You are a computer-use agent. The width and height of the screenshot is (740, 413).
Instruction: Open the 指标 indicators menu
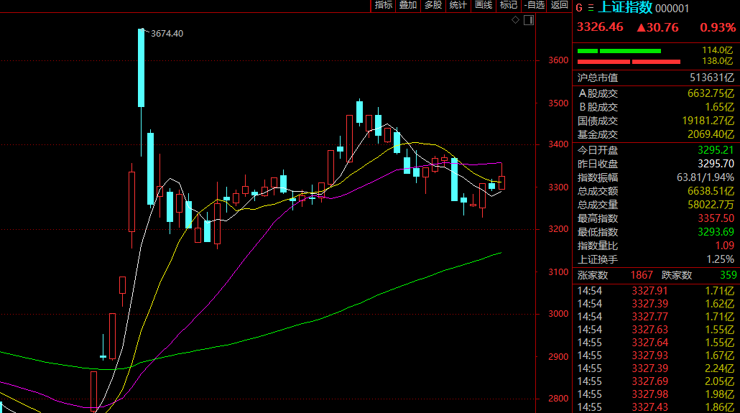coord(384,5)
